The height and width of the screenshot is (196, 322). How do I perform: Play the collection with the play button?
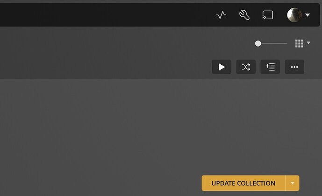[x=222, y=67]
